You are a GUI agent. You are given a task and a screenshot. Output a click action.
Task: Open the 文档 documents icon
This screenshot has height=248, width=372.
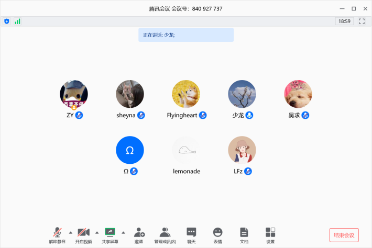tap(244, 234)
